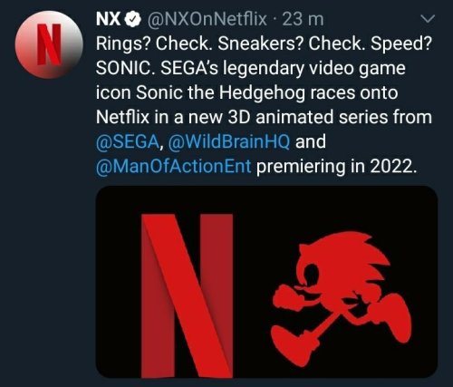Click the "Rings? Check." opening text
The height and width of the screenshot is (387, 453).
[x=152, y=44]
